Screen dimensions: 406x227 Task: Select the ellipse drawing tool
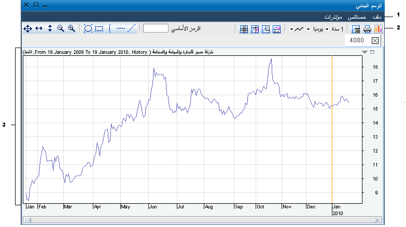click(x=88, y=28)
